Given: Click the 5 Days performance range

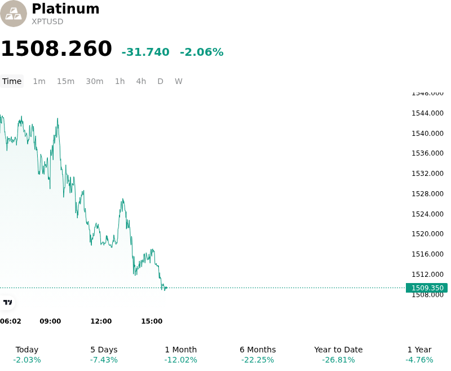Looking at the screenshot, I should (x=104, y=355).
